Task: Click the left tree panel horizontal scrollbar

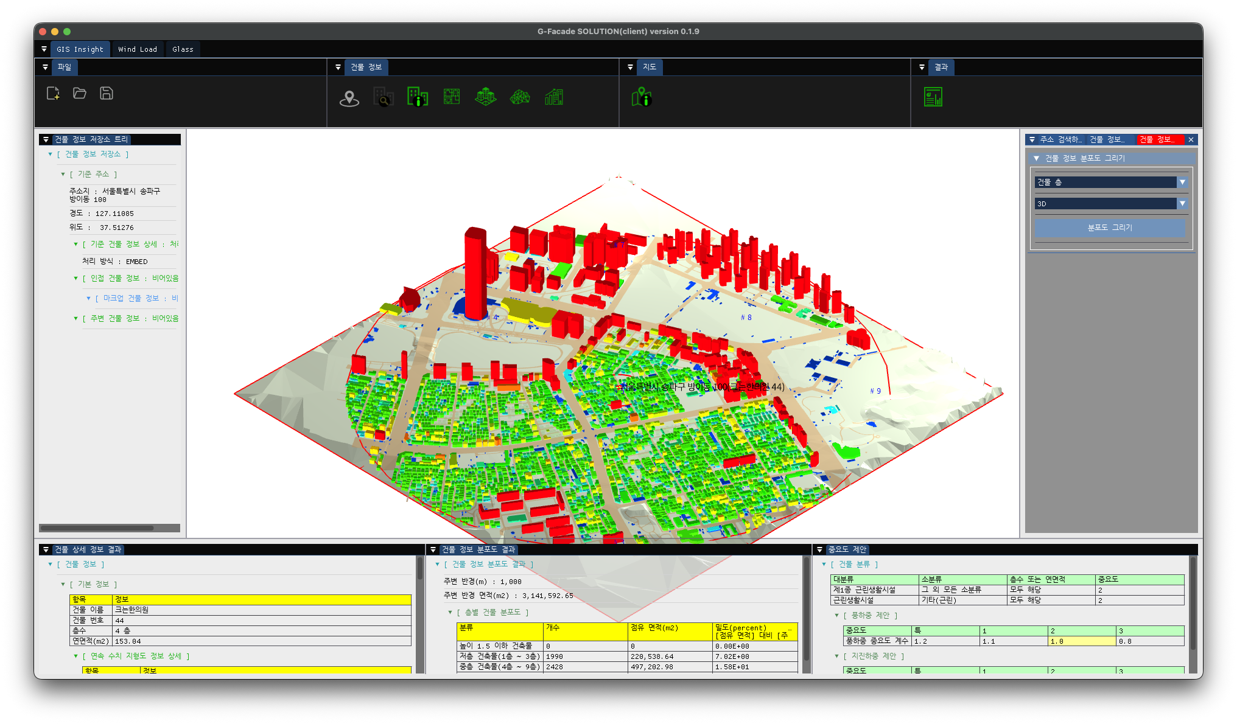Action: click(x=97, y=528)
